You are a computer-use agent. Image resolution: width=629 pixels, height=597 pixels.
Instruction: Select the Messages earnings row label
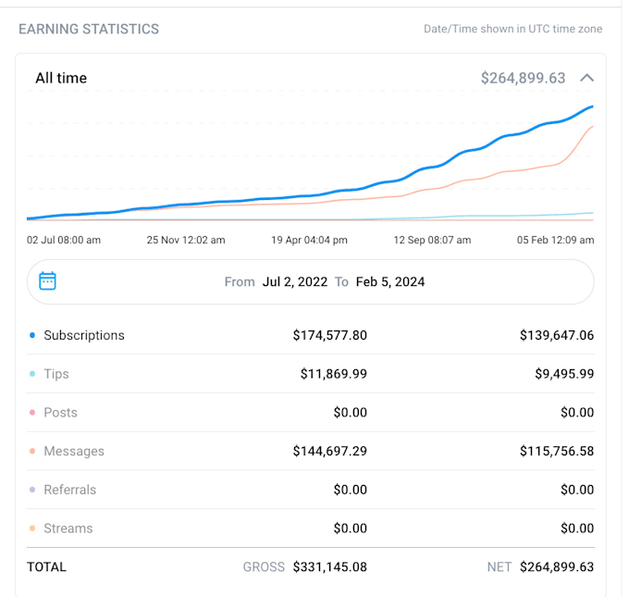tap(74, 452)
